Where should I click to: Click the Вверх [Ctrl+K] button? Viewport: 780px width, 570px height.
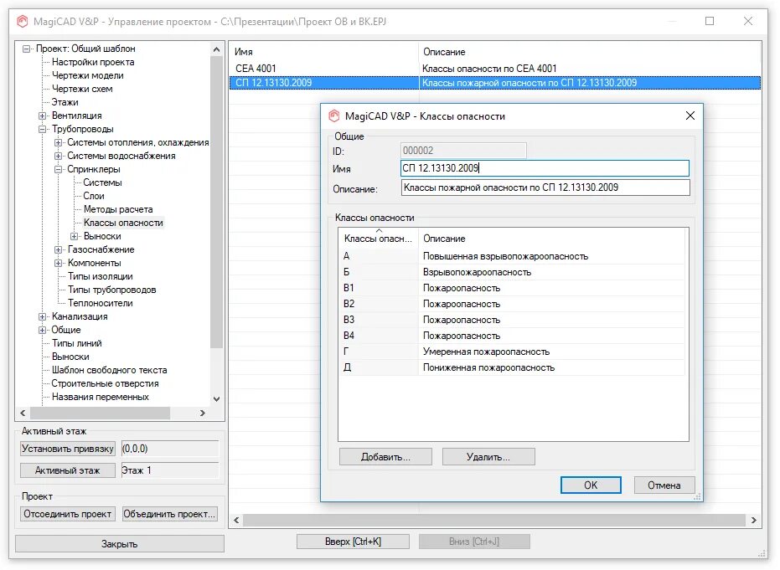pos(354,542)
